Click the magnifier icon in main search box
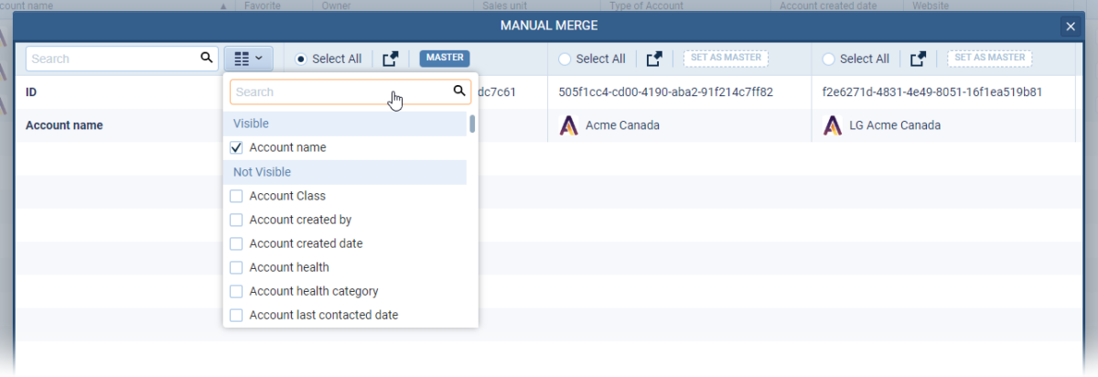1098x377 pixels. (x=207, y=58)
